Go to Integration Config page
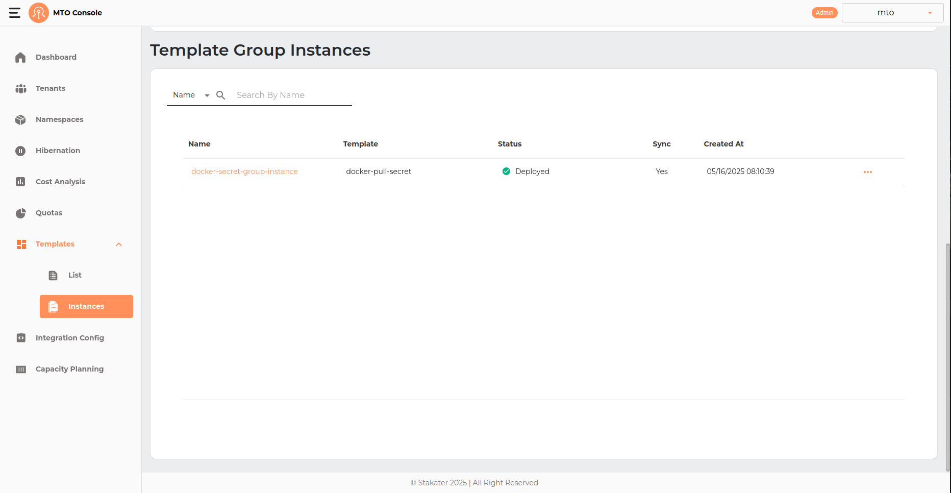This screenshot has height=493, width=951. (x=69, y=338)
